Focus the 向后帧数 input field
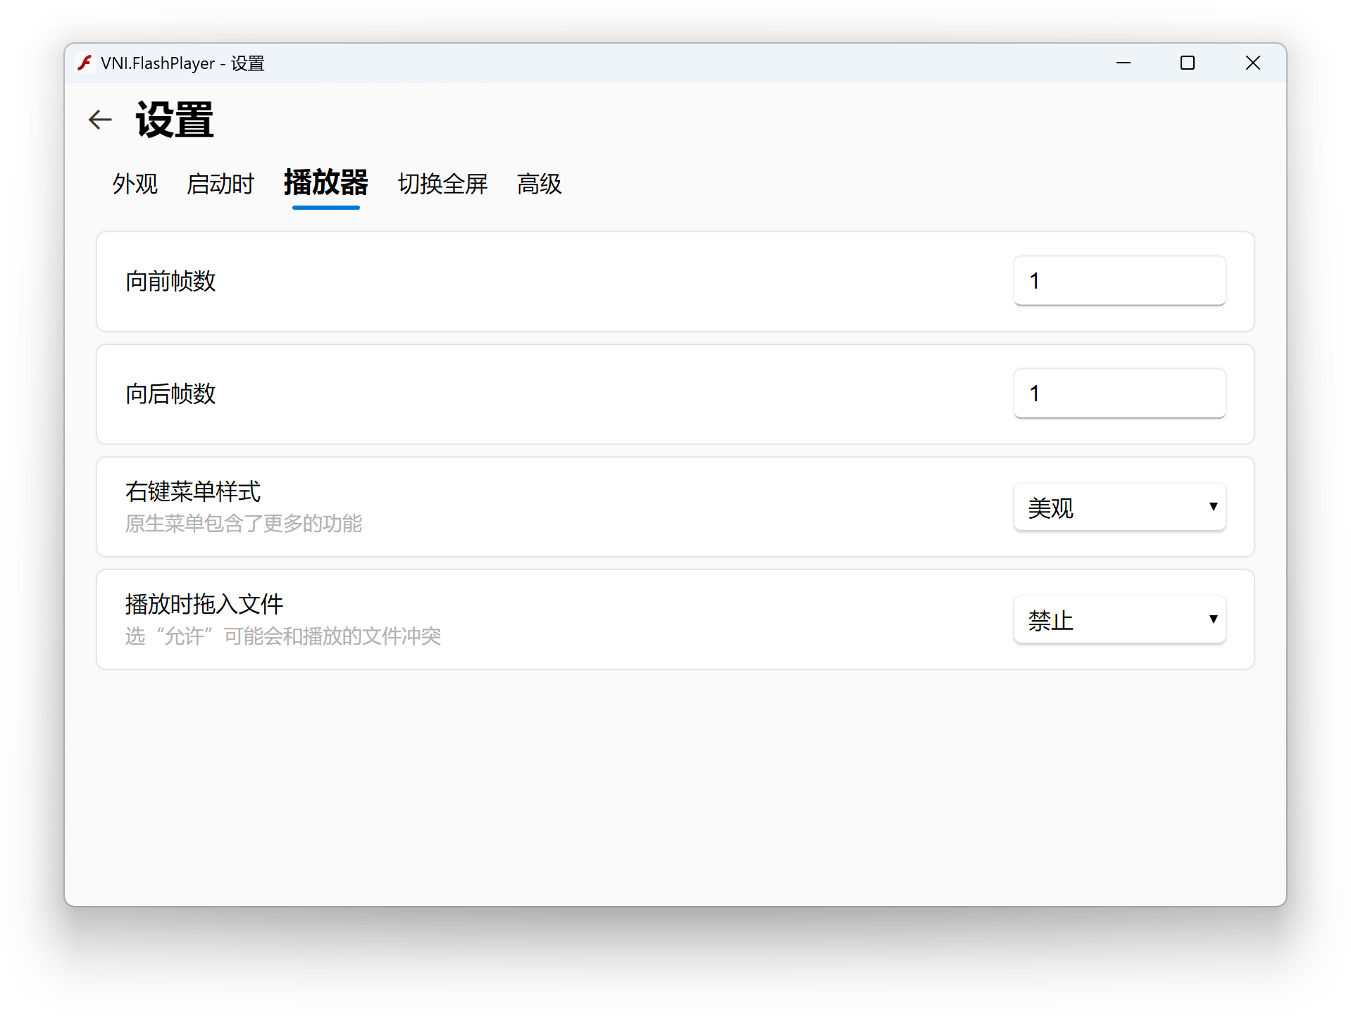1351x1020 pixels. (x=1119, y=393)
